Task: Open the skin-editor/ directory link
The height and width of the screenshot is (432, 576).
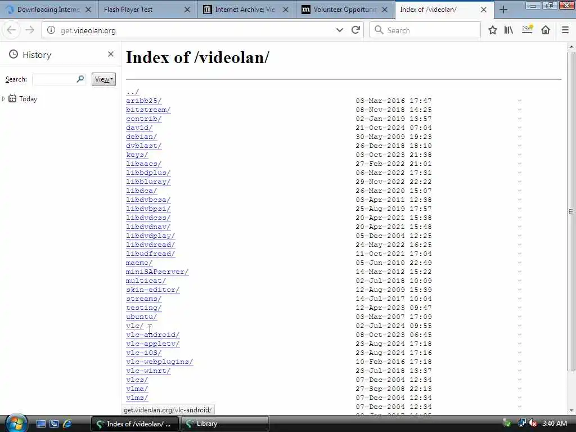Action: tap(153, 290)
